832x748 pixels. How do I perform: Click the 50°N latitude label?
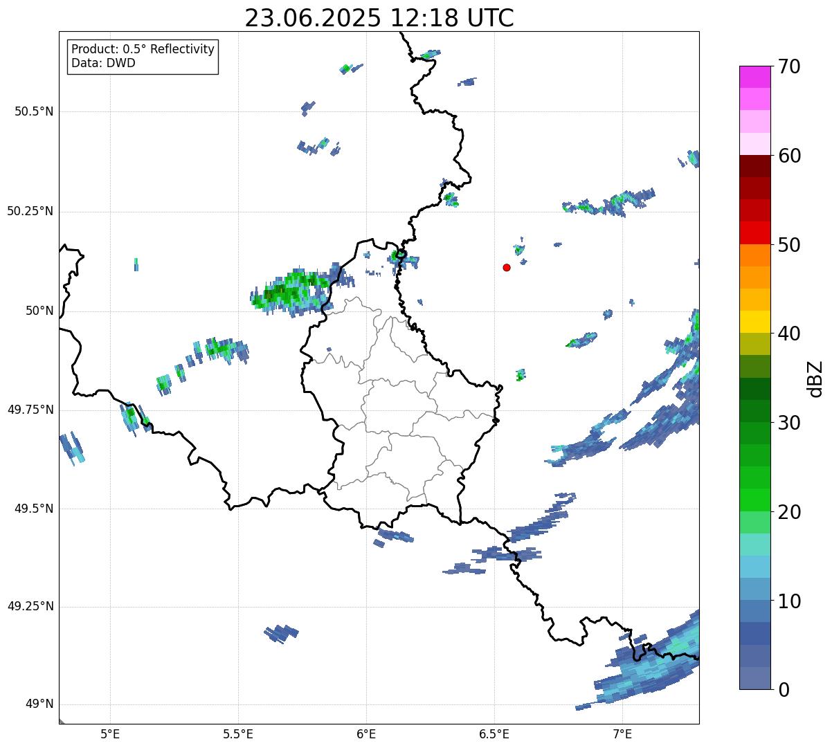[x=39, y=311]
